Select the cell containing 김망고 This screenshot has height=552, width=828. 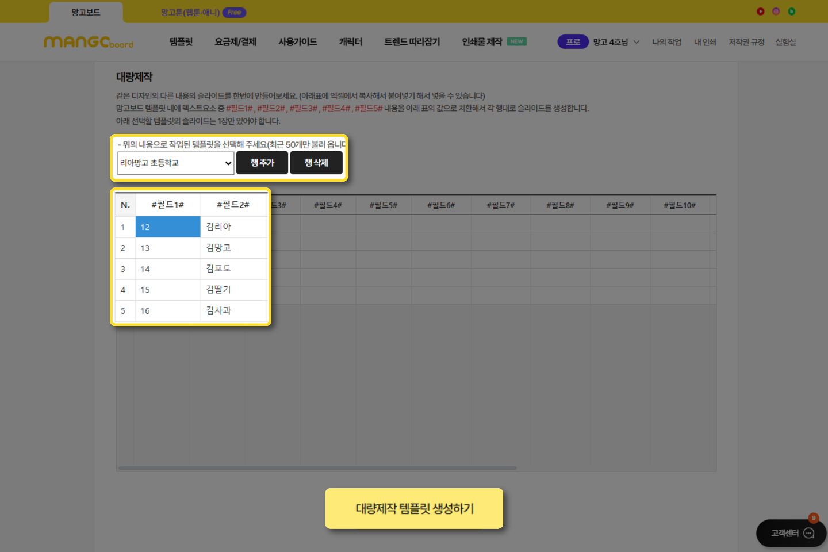click(x=233, y=248)
